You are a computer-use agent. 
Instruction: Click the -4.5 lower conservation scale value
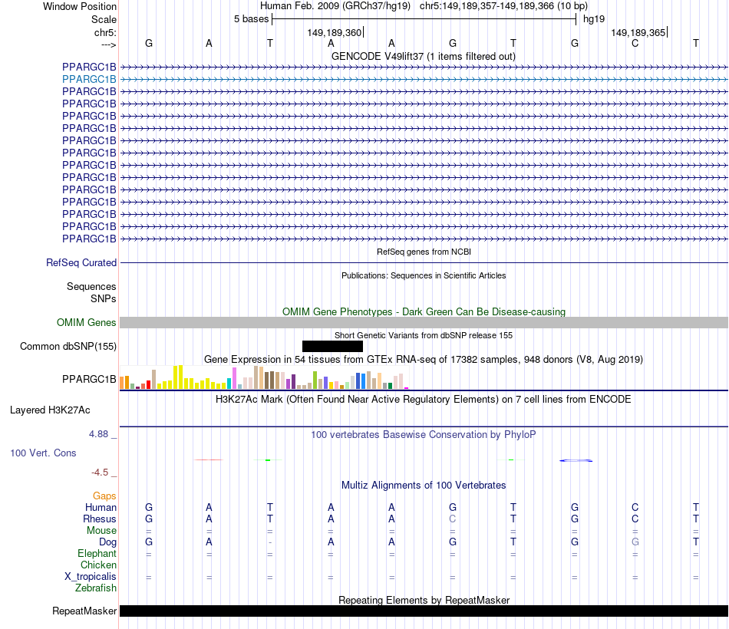coord(100,473)
